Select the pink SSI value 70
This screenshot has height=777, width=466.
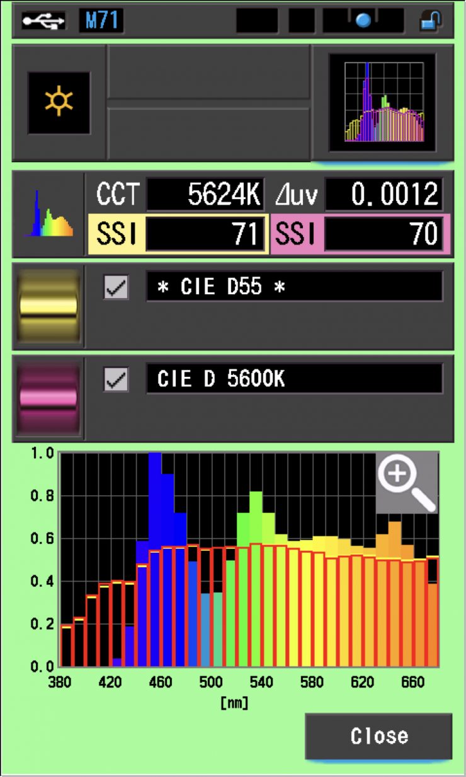tap(383, 234)
